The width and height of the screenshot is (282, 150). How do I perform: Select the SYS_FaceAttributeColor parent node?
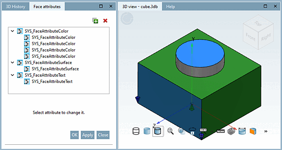pos(47,31)
